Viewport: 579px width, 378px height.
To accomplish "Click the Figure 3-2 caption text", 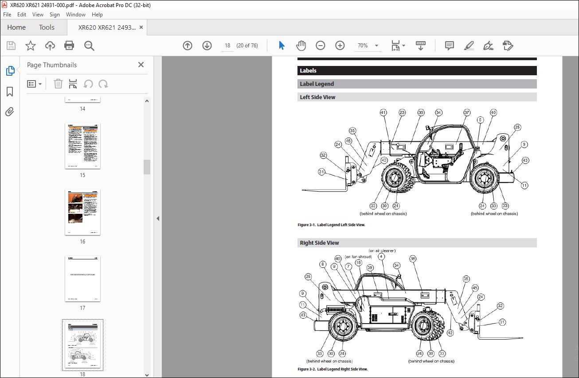I will coord(333,369).
